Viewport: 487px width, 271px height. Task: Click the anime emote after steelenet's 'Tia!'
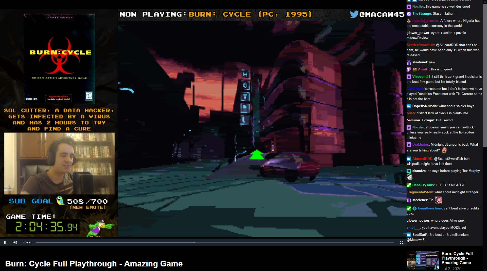[x=439, y=200]
